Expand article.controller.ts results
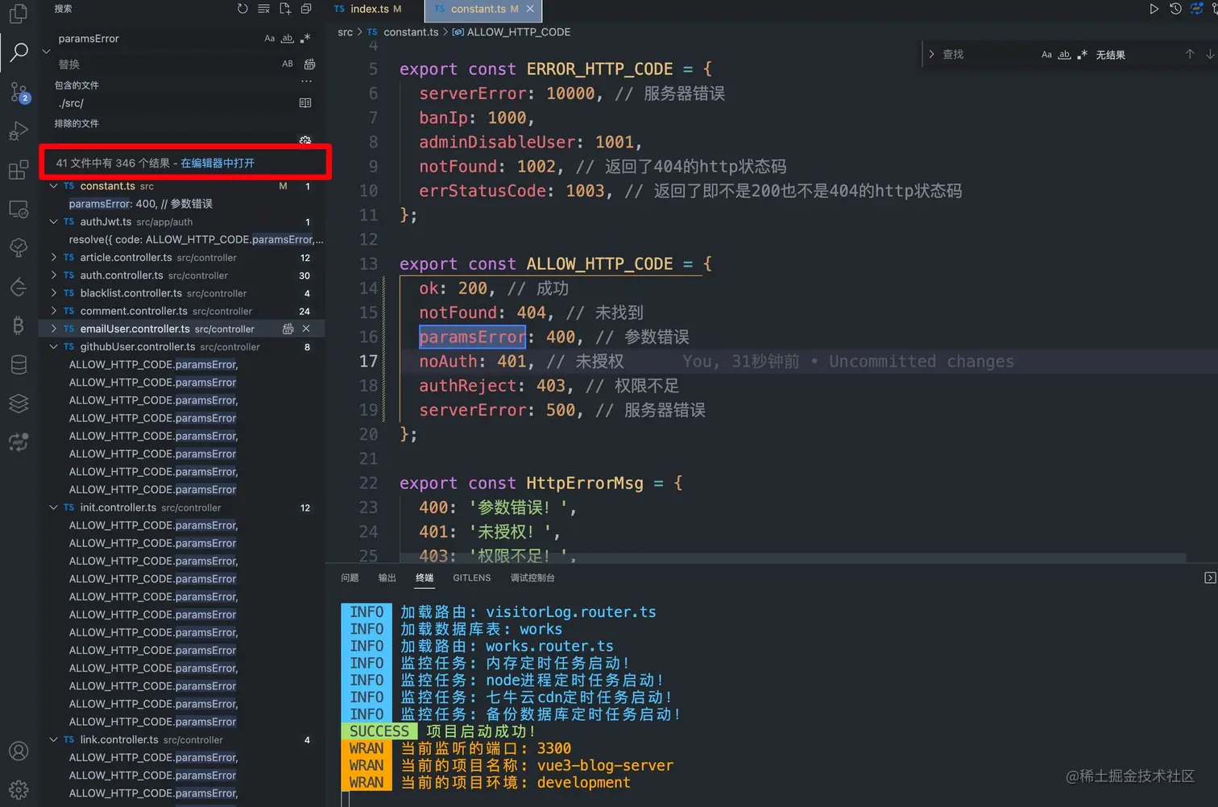Screen dimensions: 1218x807 click(54, 257)
